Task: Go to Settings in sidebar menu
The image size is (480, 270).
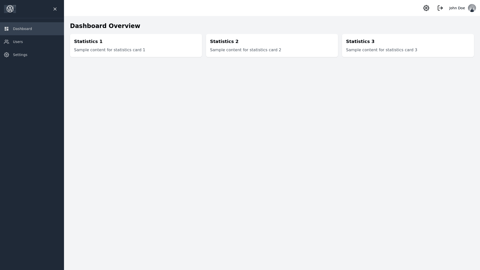Action: click(x=20, y=55)
